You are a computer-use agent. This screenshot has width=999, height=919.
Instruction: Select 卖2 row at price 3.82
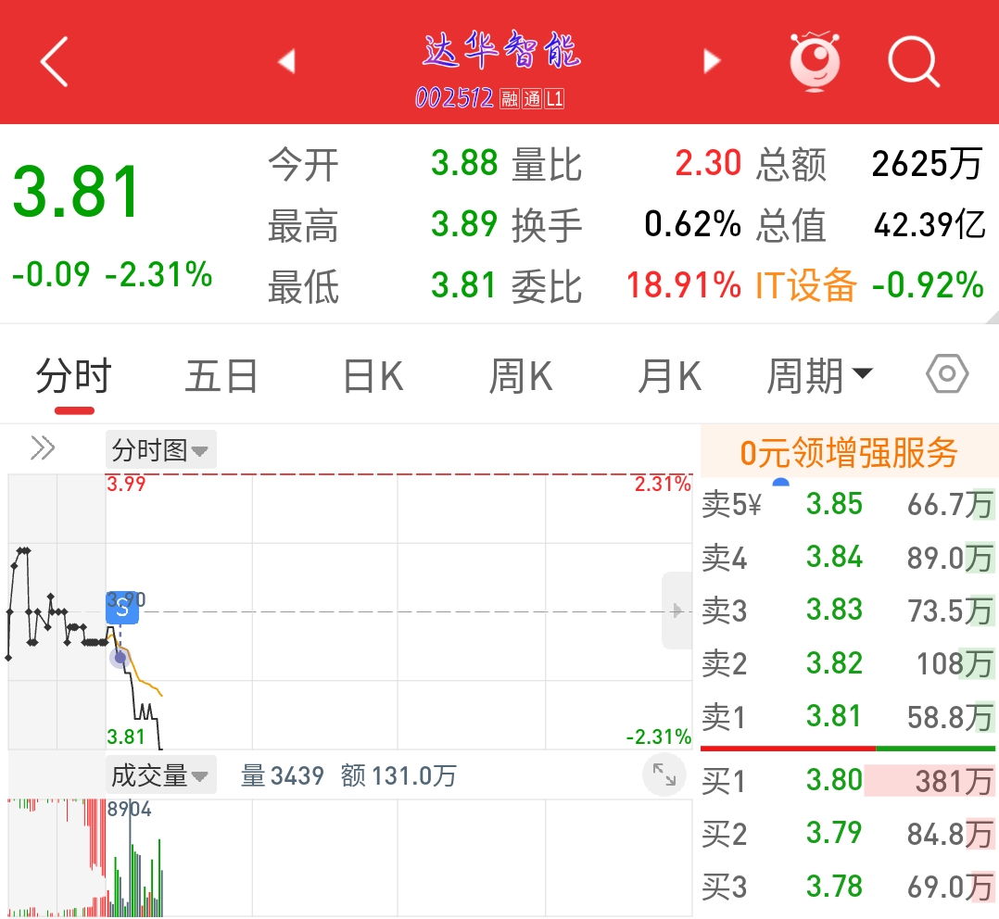pyautogui.click(x=848, y=663)
